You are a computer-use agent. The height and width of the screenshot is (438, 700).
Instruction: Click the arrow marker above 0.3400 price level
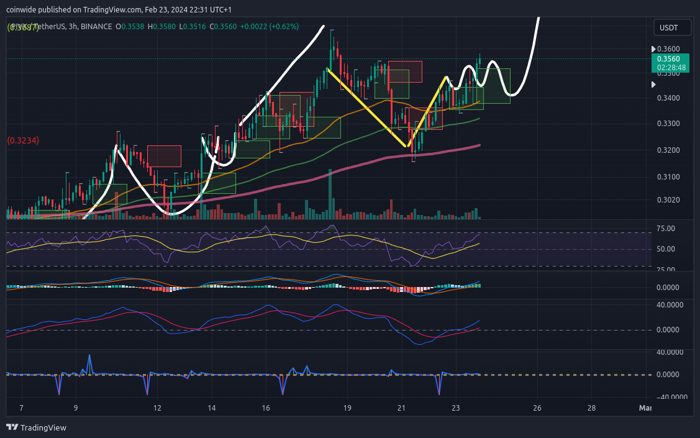653,84
